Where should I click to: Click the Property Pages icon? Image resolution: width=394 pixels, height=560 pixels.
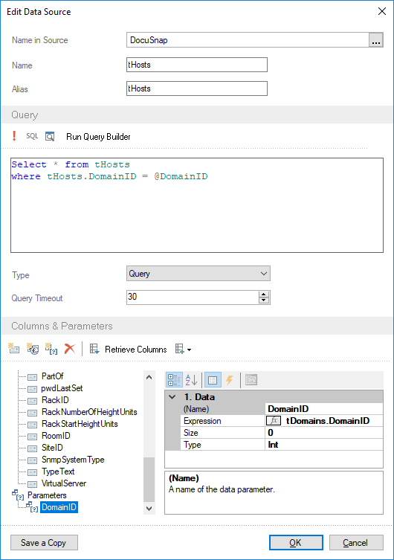point(251,380)
